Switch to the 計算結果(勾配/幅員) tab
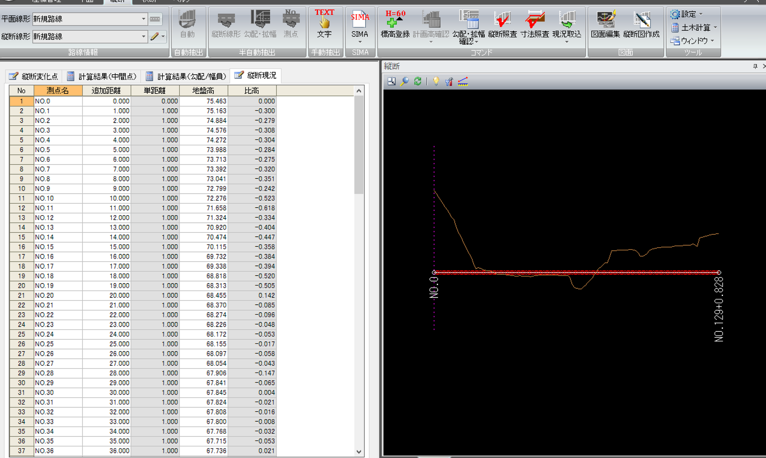Viewport: 766px width, 458px height. 186,76
